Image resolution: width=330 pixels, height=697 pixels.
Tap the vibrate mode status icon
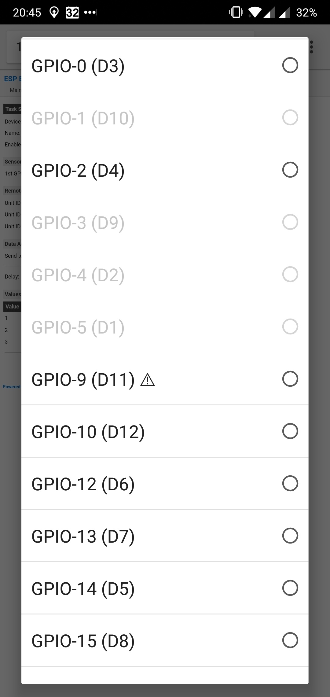point(236,13)
